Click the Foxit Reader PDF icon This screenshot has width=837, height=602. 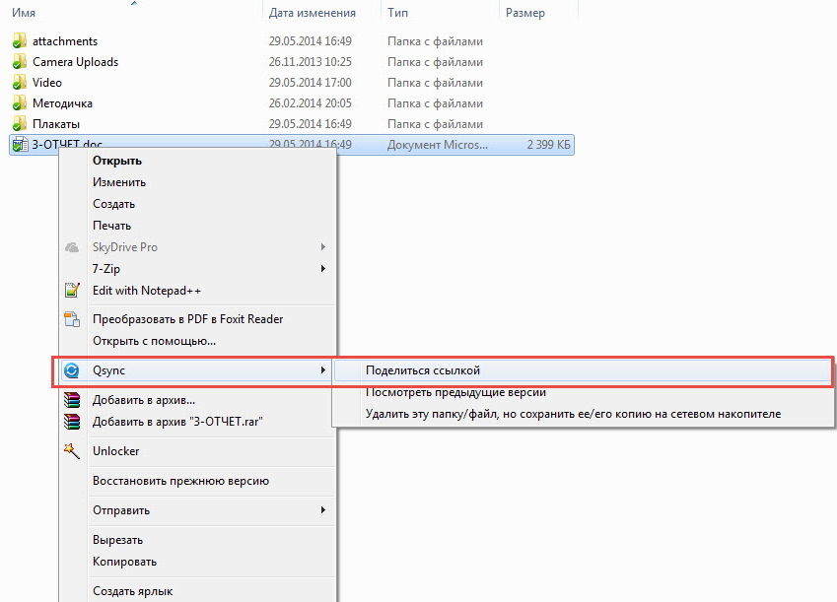tap(72, 319)
